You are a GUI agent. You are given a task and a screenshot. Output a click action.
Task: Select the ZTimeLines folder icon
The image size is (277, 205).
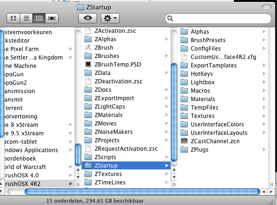pyautogui.click(x=88, y=183)
